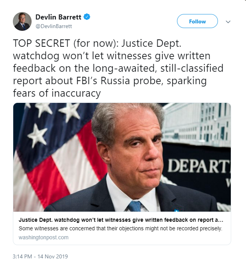Viewport: 246px width, 265px height.
Task: Visit the washingtonpost.com source link
Action: coord(43,237)
